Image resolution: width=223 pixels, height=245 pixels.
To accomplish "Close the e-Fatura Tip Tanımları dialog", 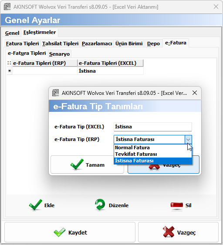I will coord(195,93).
